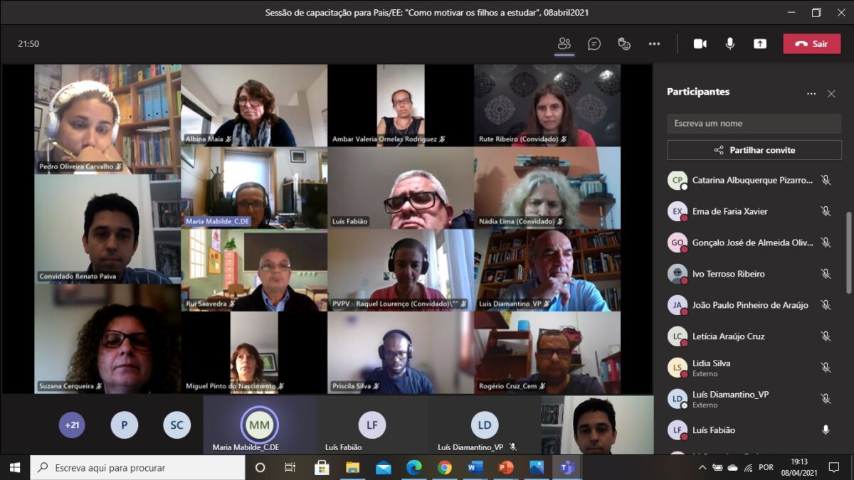Select the SC avatar in bottom strip
854x480 pixels.
176,425
